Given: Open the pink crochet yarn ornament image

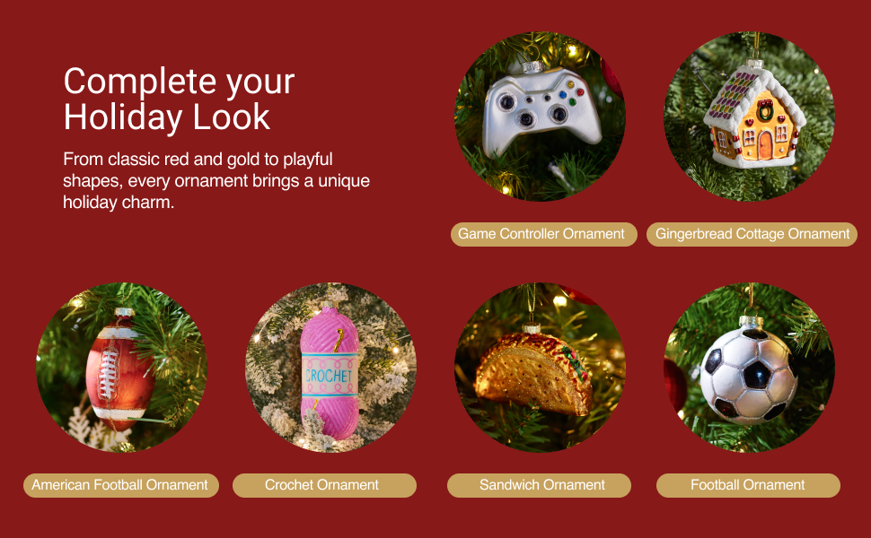Looking at the screenshot, I should click(331, 368).
